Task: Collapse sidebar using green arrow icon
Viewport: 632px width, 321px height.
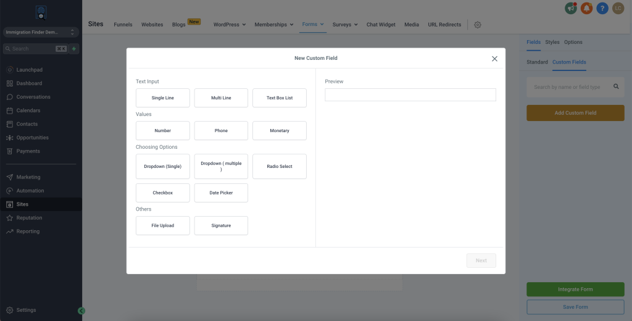Action: click(x=81, y=311)
